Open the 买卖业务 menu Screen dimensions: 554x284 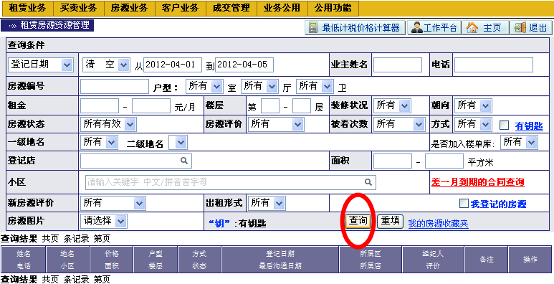pyautogui.click(x=78, y=8)
